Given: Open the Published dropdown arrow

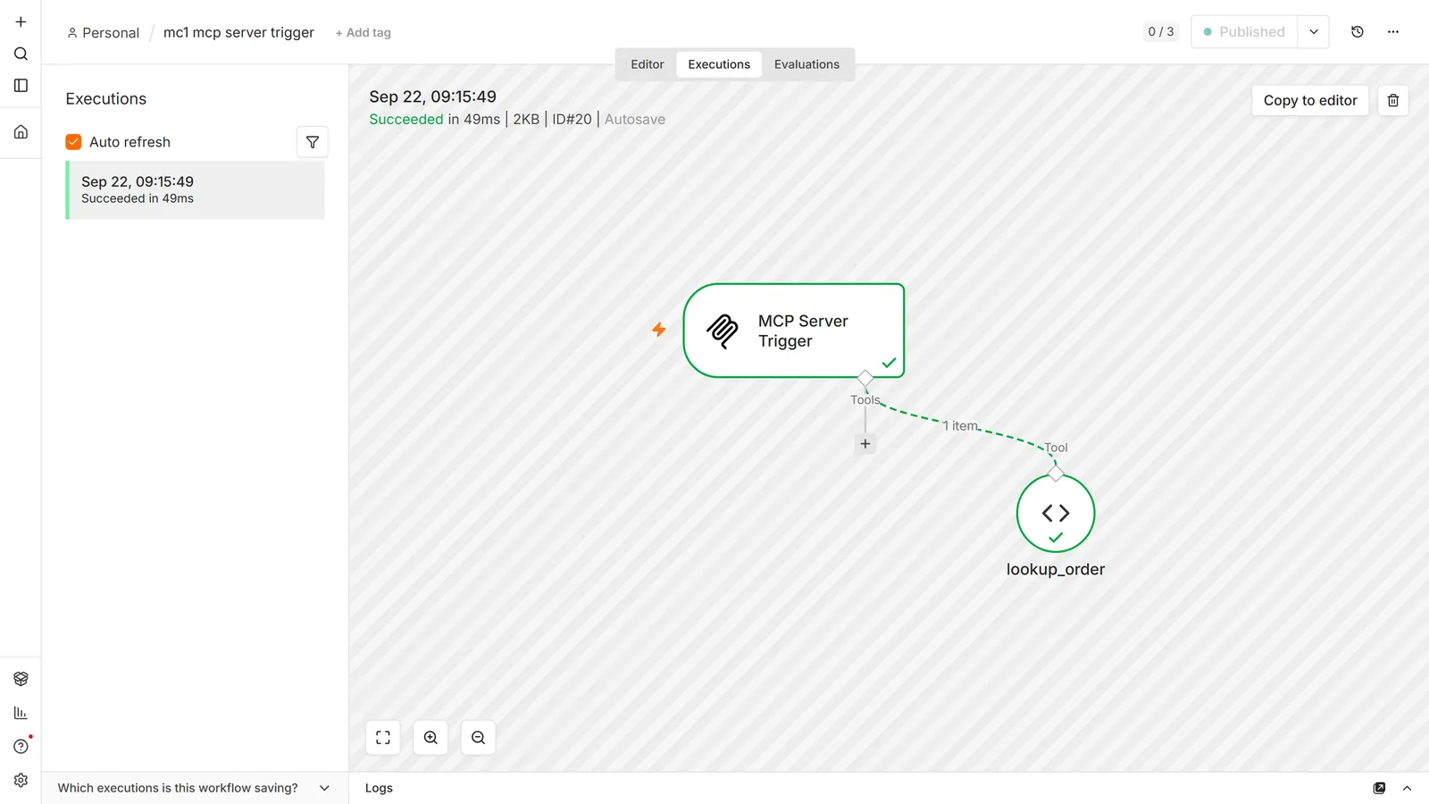Looking at the screenshot, I should (1314, 32).
